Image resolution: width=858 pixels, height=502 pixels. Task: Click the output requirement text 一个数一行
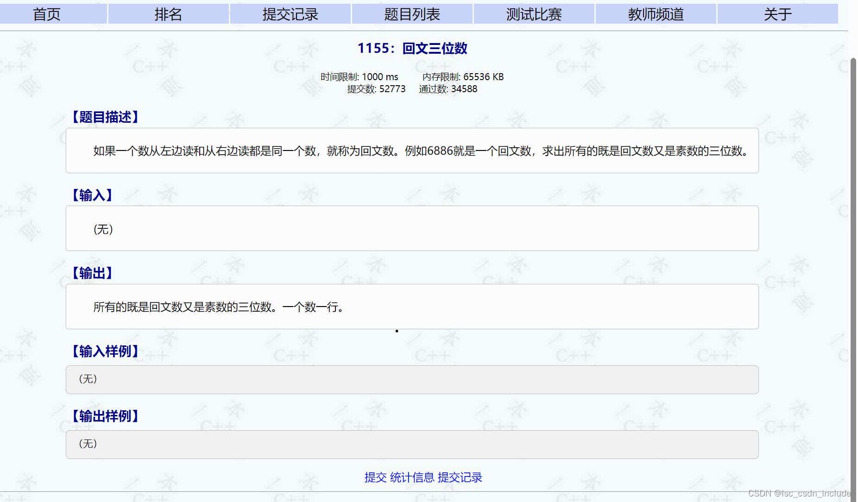click(x=310, y=307)
